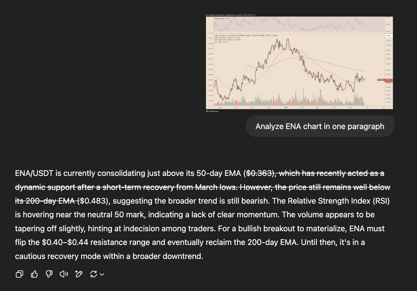This screenshot has height=291, width=417.
Task: Select the USDT currency tab on chart
Action: point(389,35)
